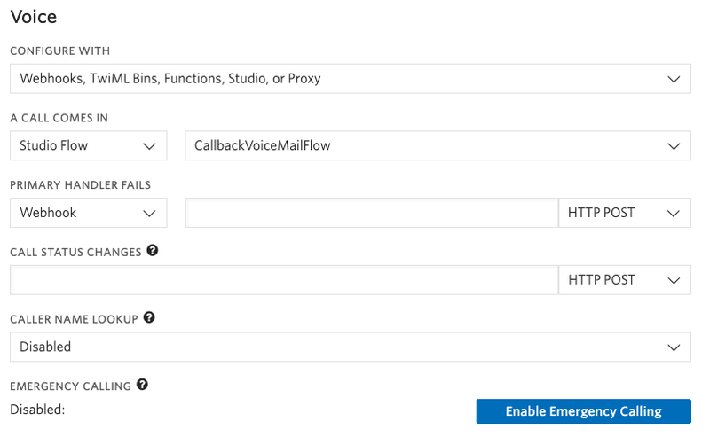Screen dimensions: 710x437
Task: Click the Disabled: emergency calling status text
Action: click(x=37, y=410)
